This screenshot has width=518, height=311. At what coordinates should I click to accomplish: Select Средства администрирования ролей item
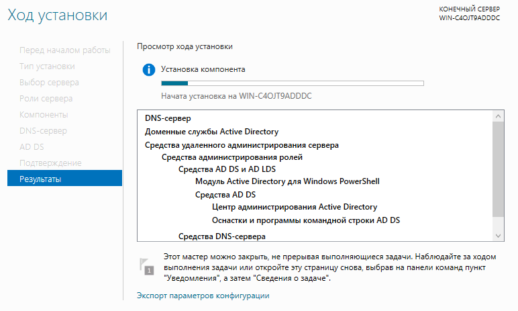coord(232,157)
